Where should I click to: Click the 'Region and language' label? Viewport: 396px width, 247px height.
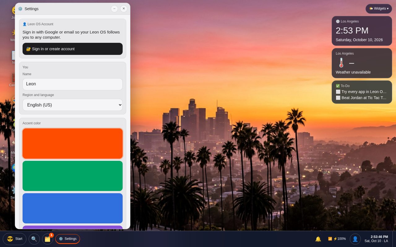point(38,95)
